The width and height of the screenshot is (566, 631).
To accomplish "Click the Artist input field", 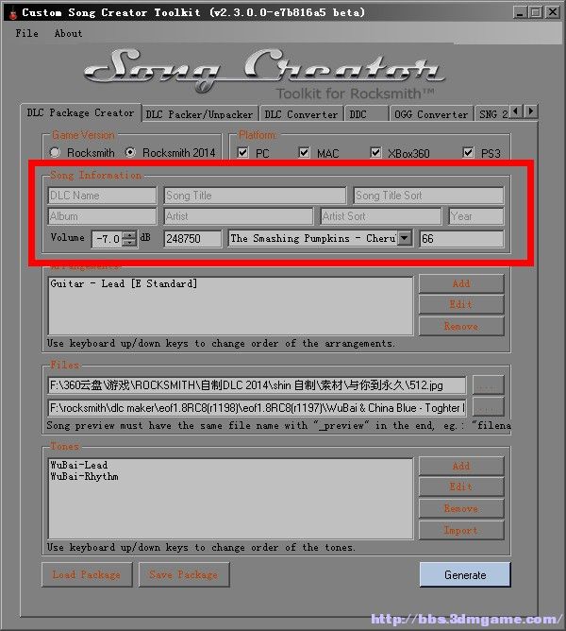I will coord(239,216).
